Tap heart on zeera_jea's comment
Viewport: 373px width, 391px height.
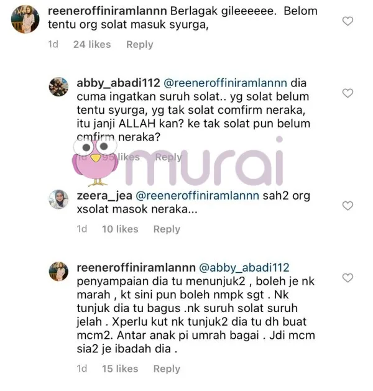pyautogui.click(x=348, y=206)
